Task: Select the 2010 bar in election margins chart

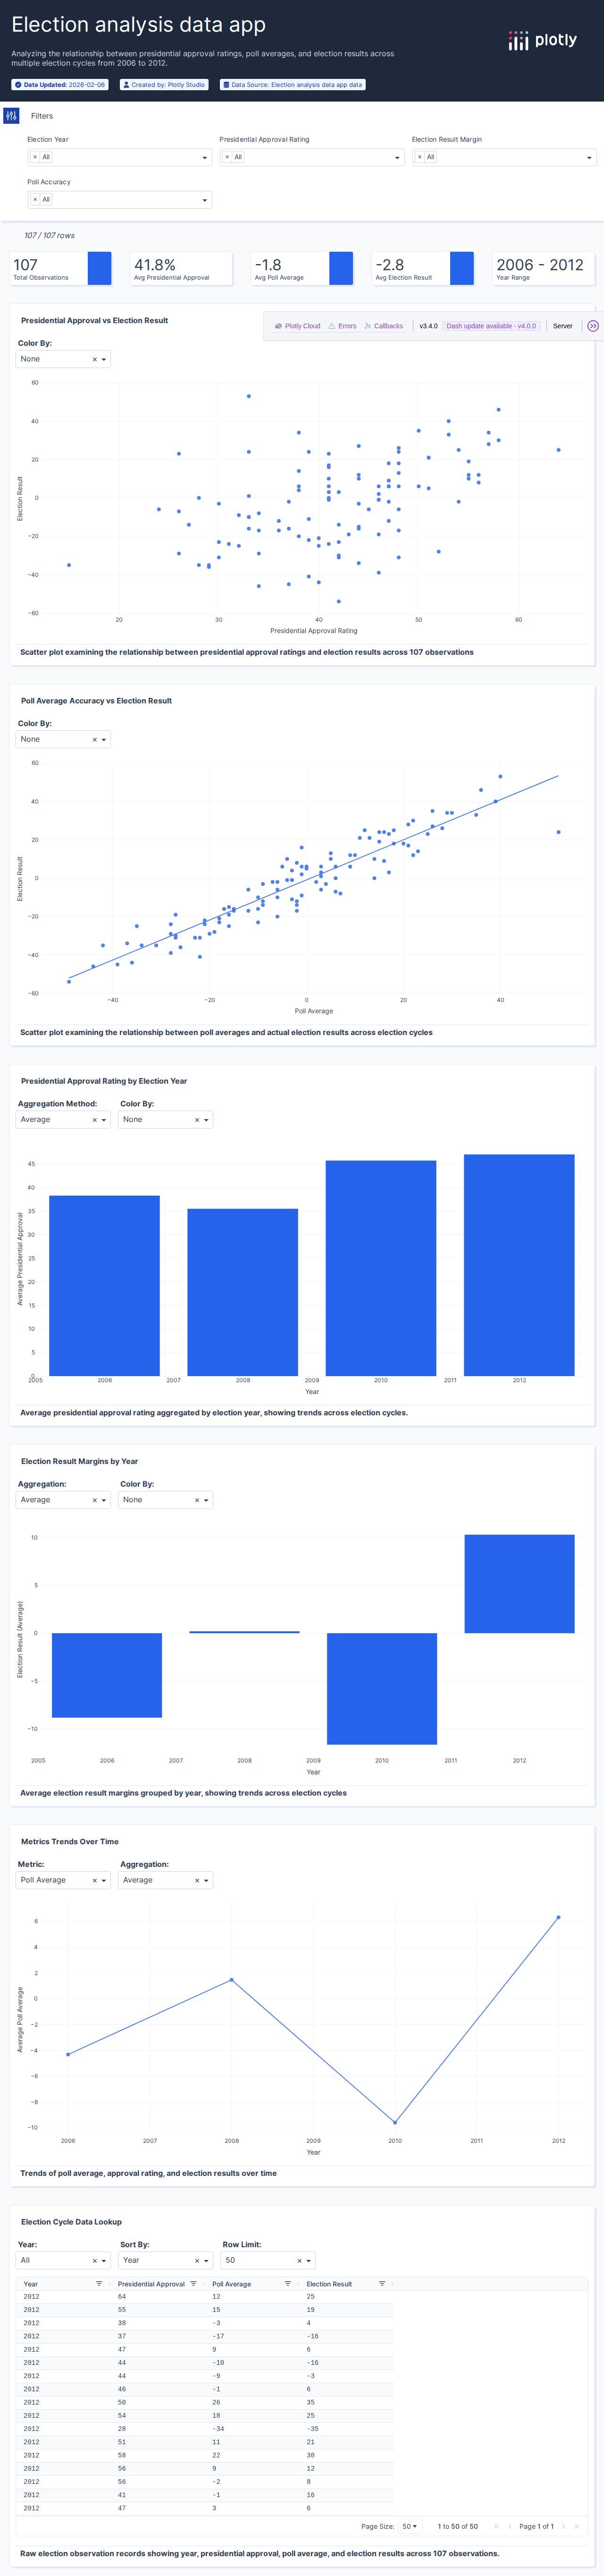Action: 381,1689
